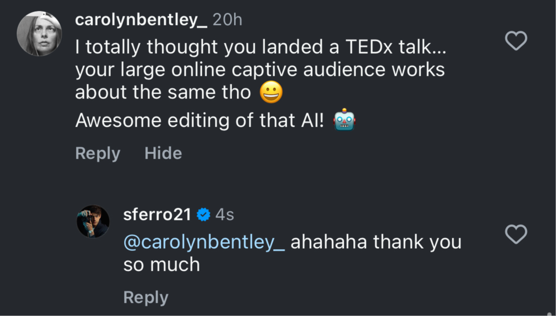Click the grinning face emoji

click(271, 92)
